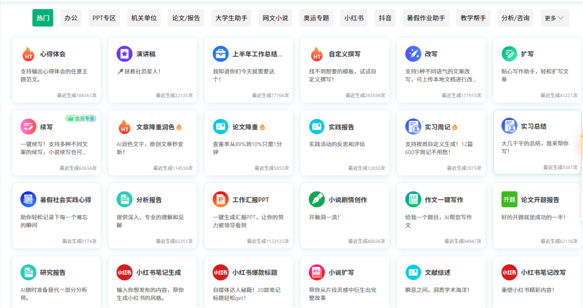Click the 小说扩写 pink book icon

click(x=317, y=272)
